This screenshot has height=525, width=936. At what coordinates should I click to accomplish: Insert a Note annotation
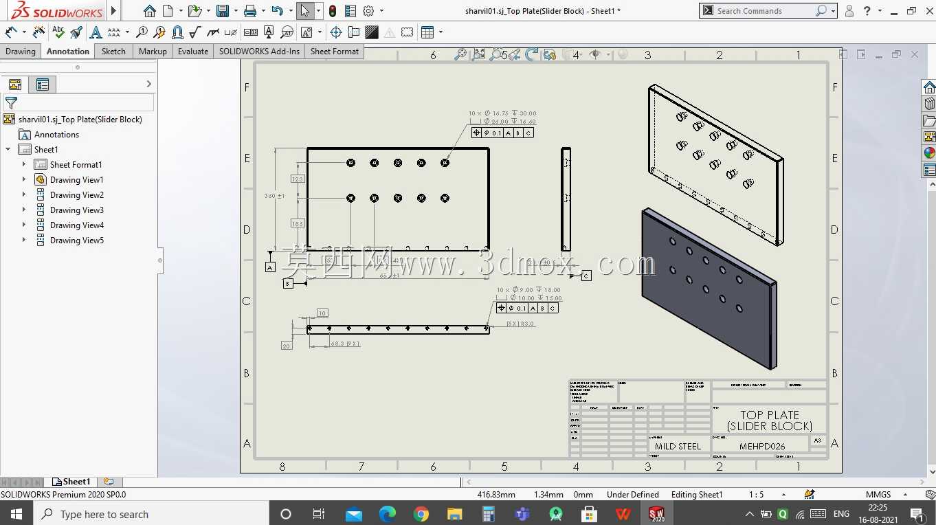96,32
